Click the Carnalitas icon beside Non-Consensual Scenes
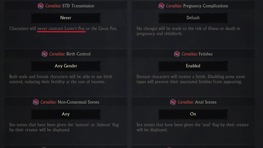The width and height of the screenshot is (263, 148). click(36, 102)
